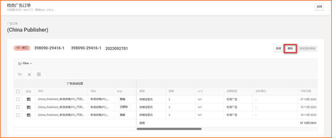
Task: Click 微博信息流 in the 新建 row
Action: (x=146, y=99)
